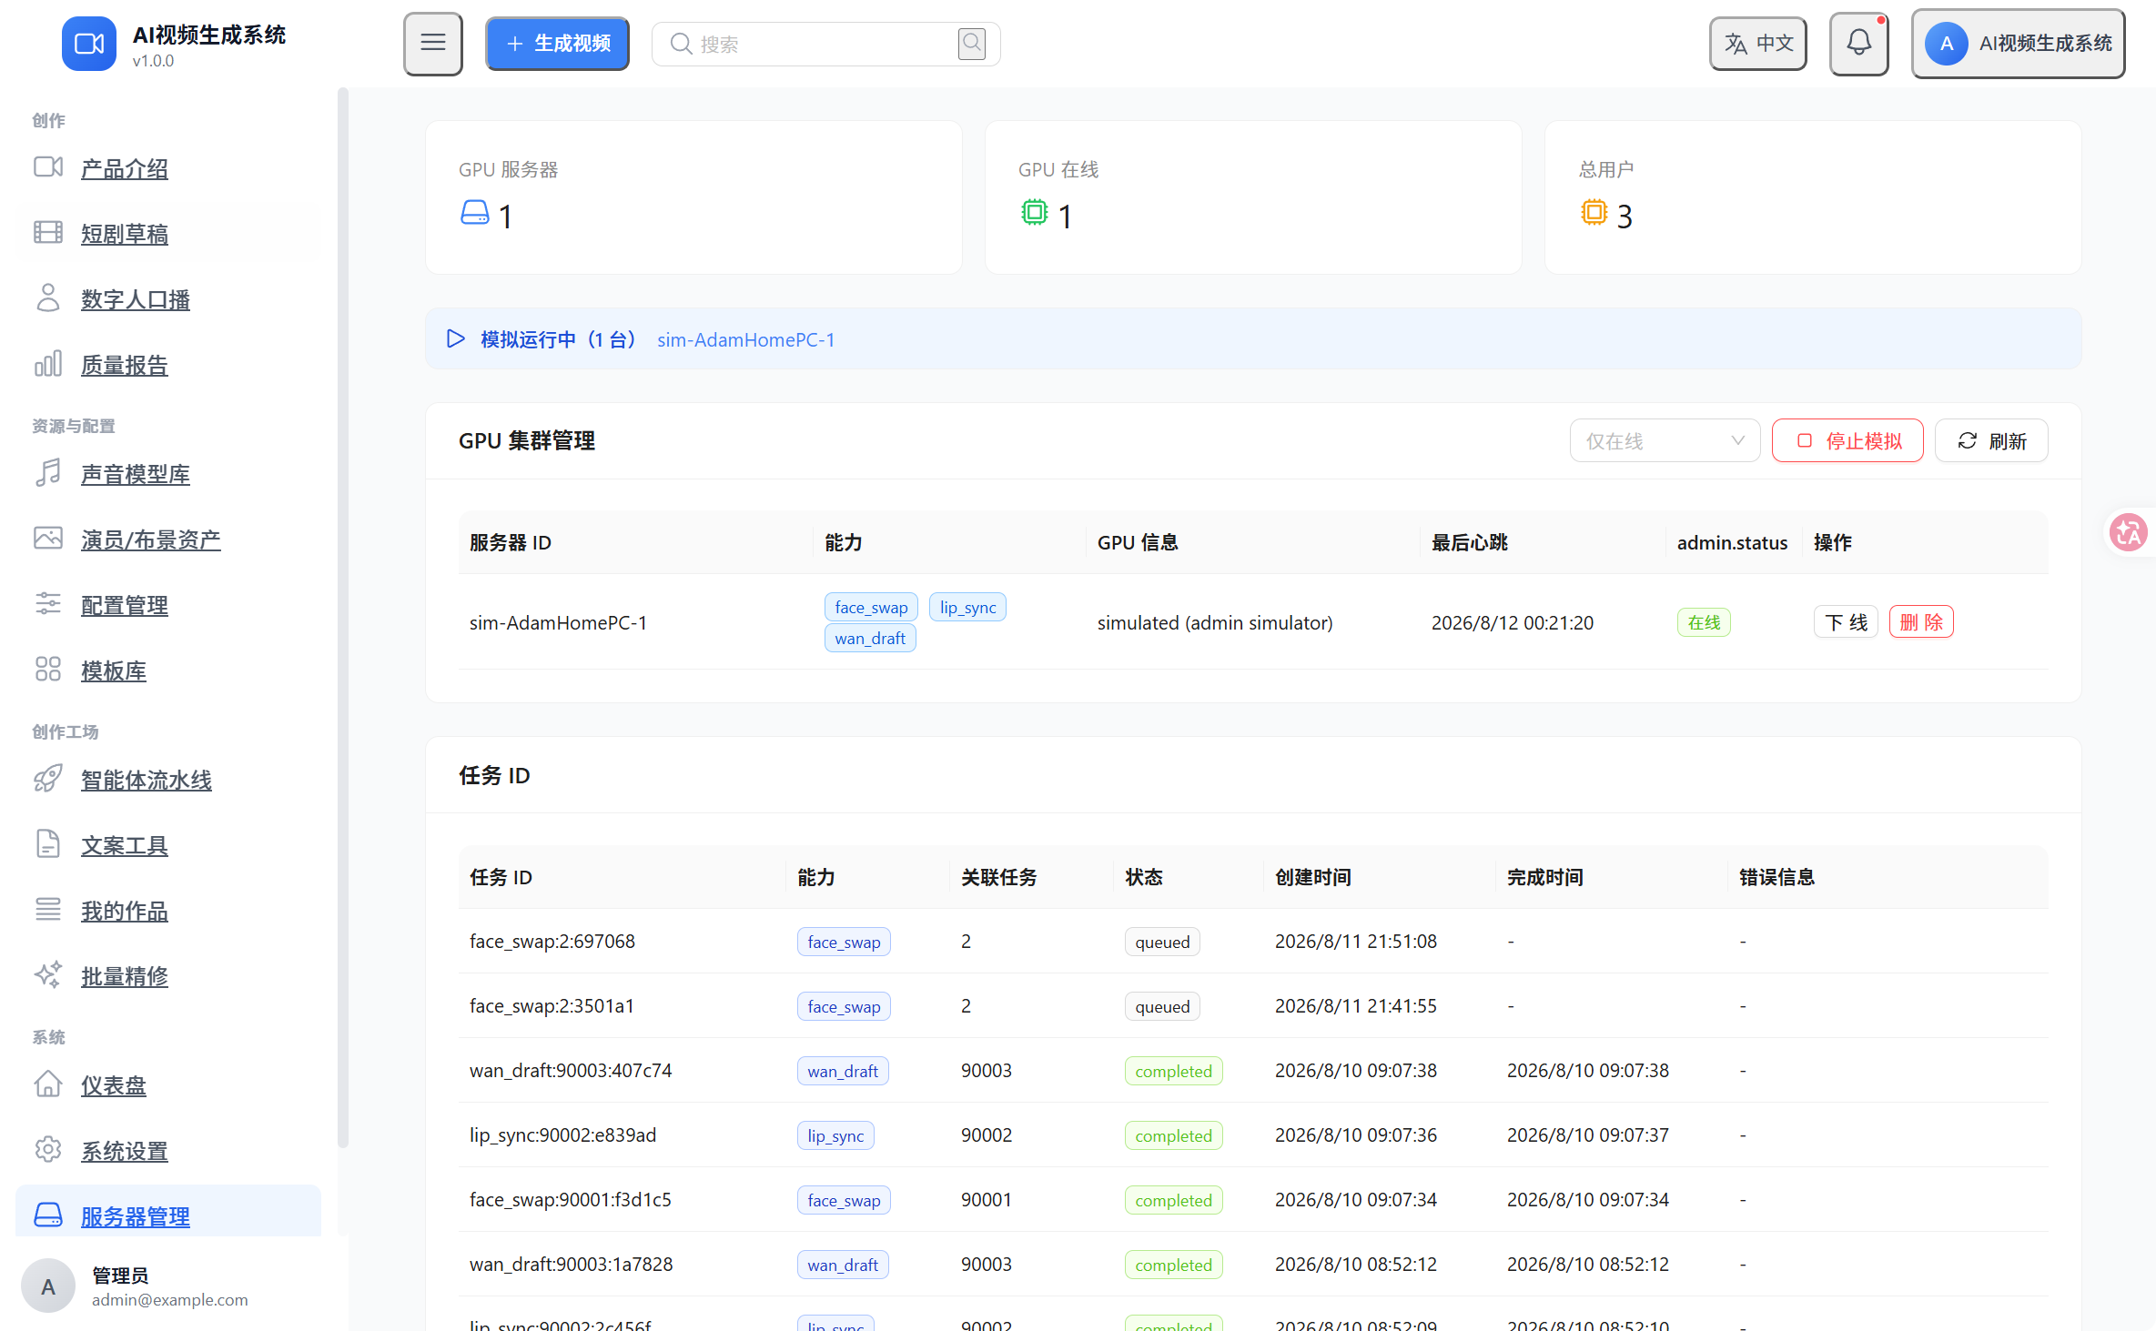This screenshot has height=1331, width=2156.
Task: Click sim-AdamHomePC-1 in the simulation banner
Action: 746,340
